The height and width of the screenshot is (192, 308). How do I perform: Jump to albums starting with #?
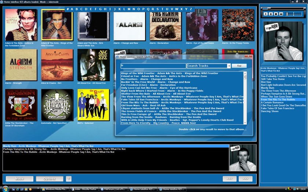(67, 9)
